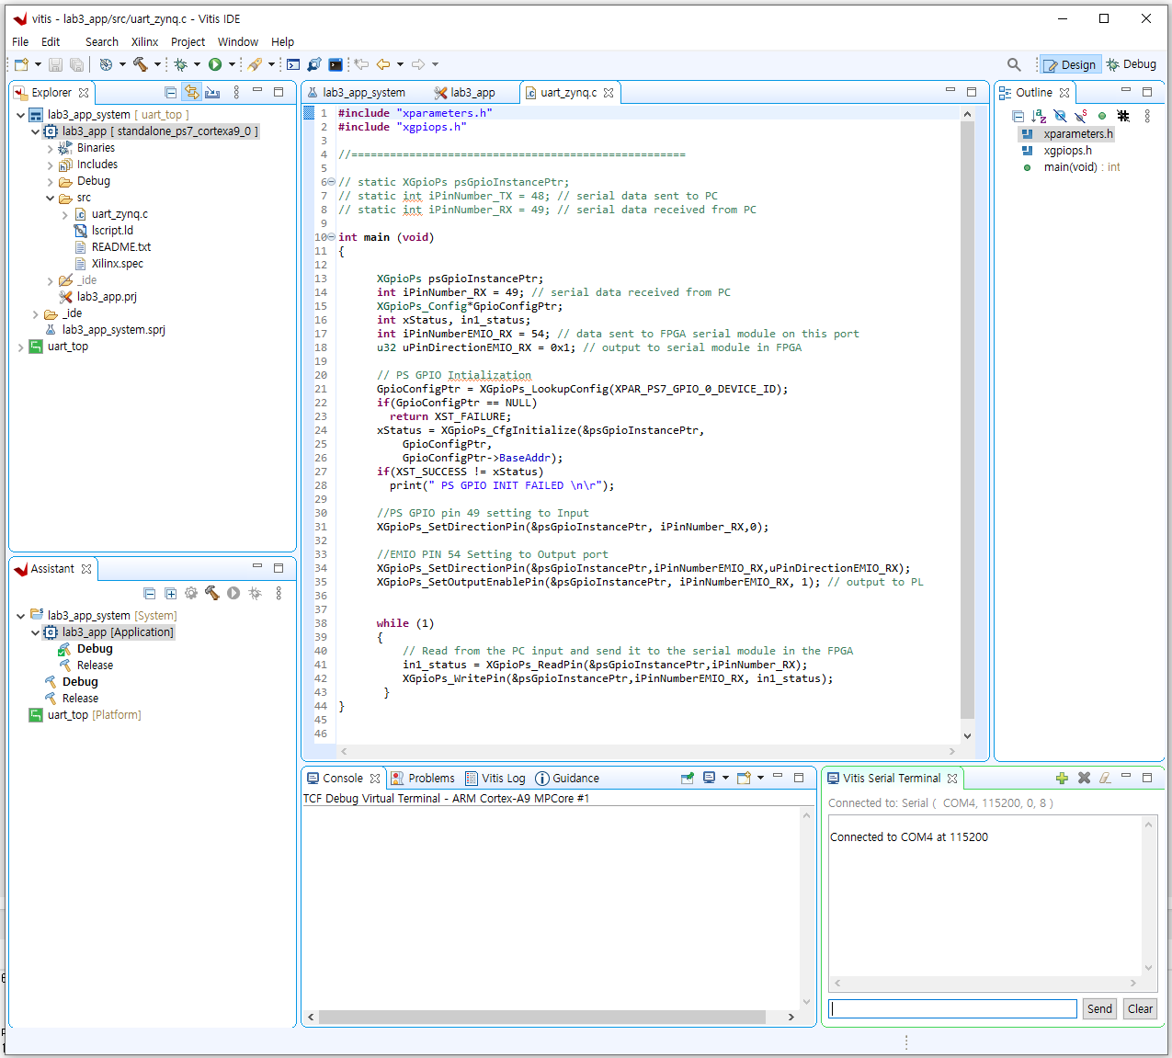Click the debug bug icon in Assistant
Viewport: 1172px width, 1058px height.
click(x=255, y=594)
